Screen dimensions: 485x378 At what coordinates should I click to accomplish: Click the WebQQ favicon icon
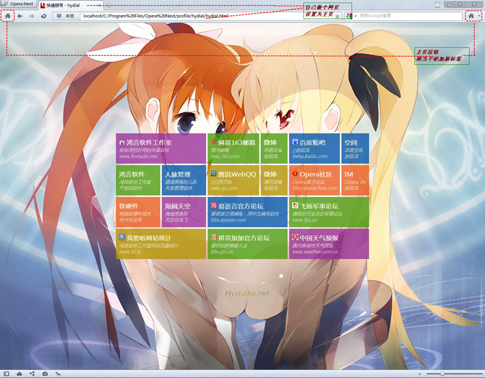214,173
